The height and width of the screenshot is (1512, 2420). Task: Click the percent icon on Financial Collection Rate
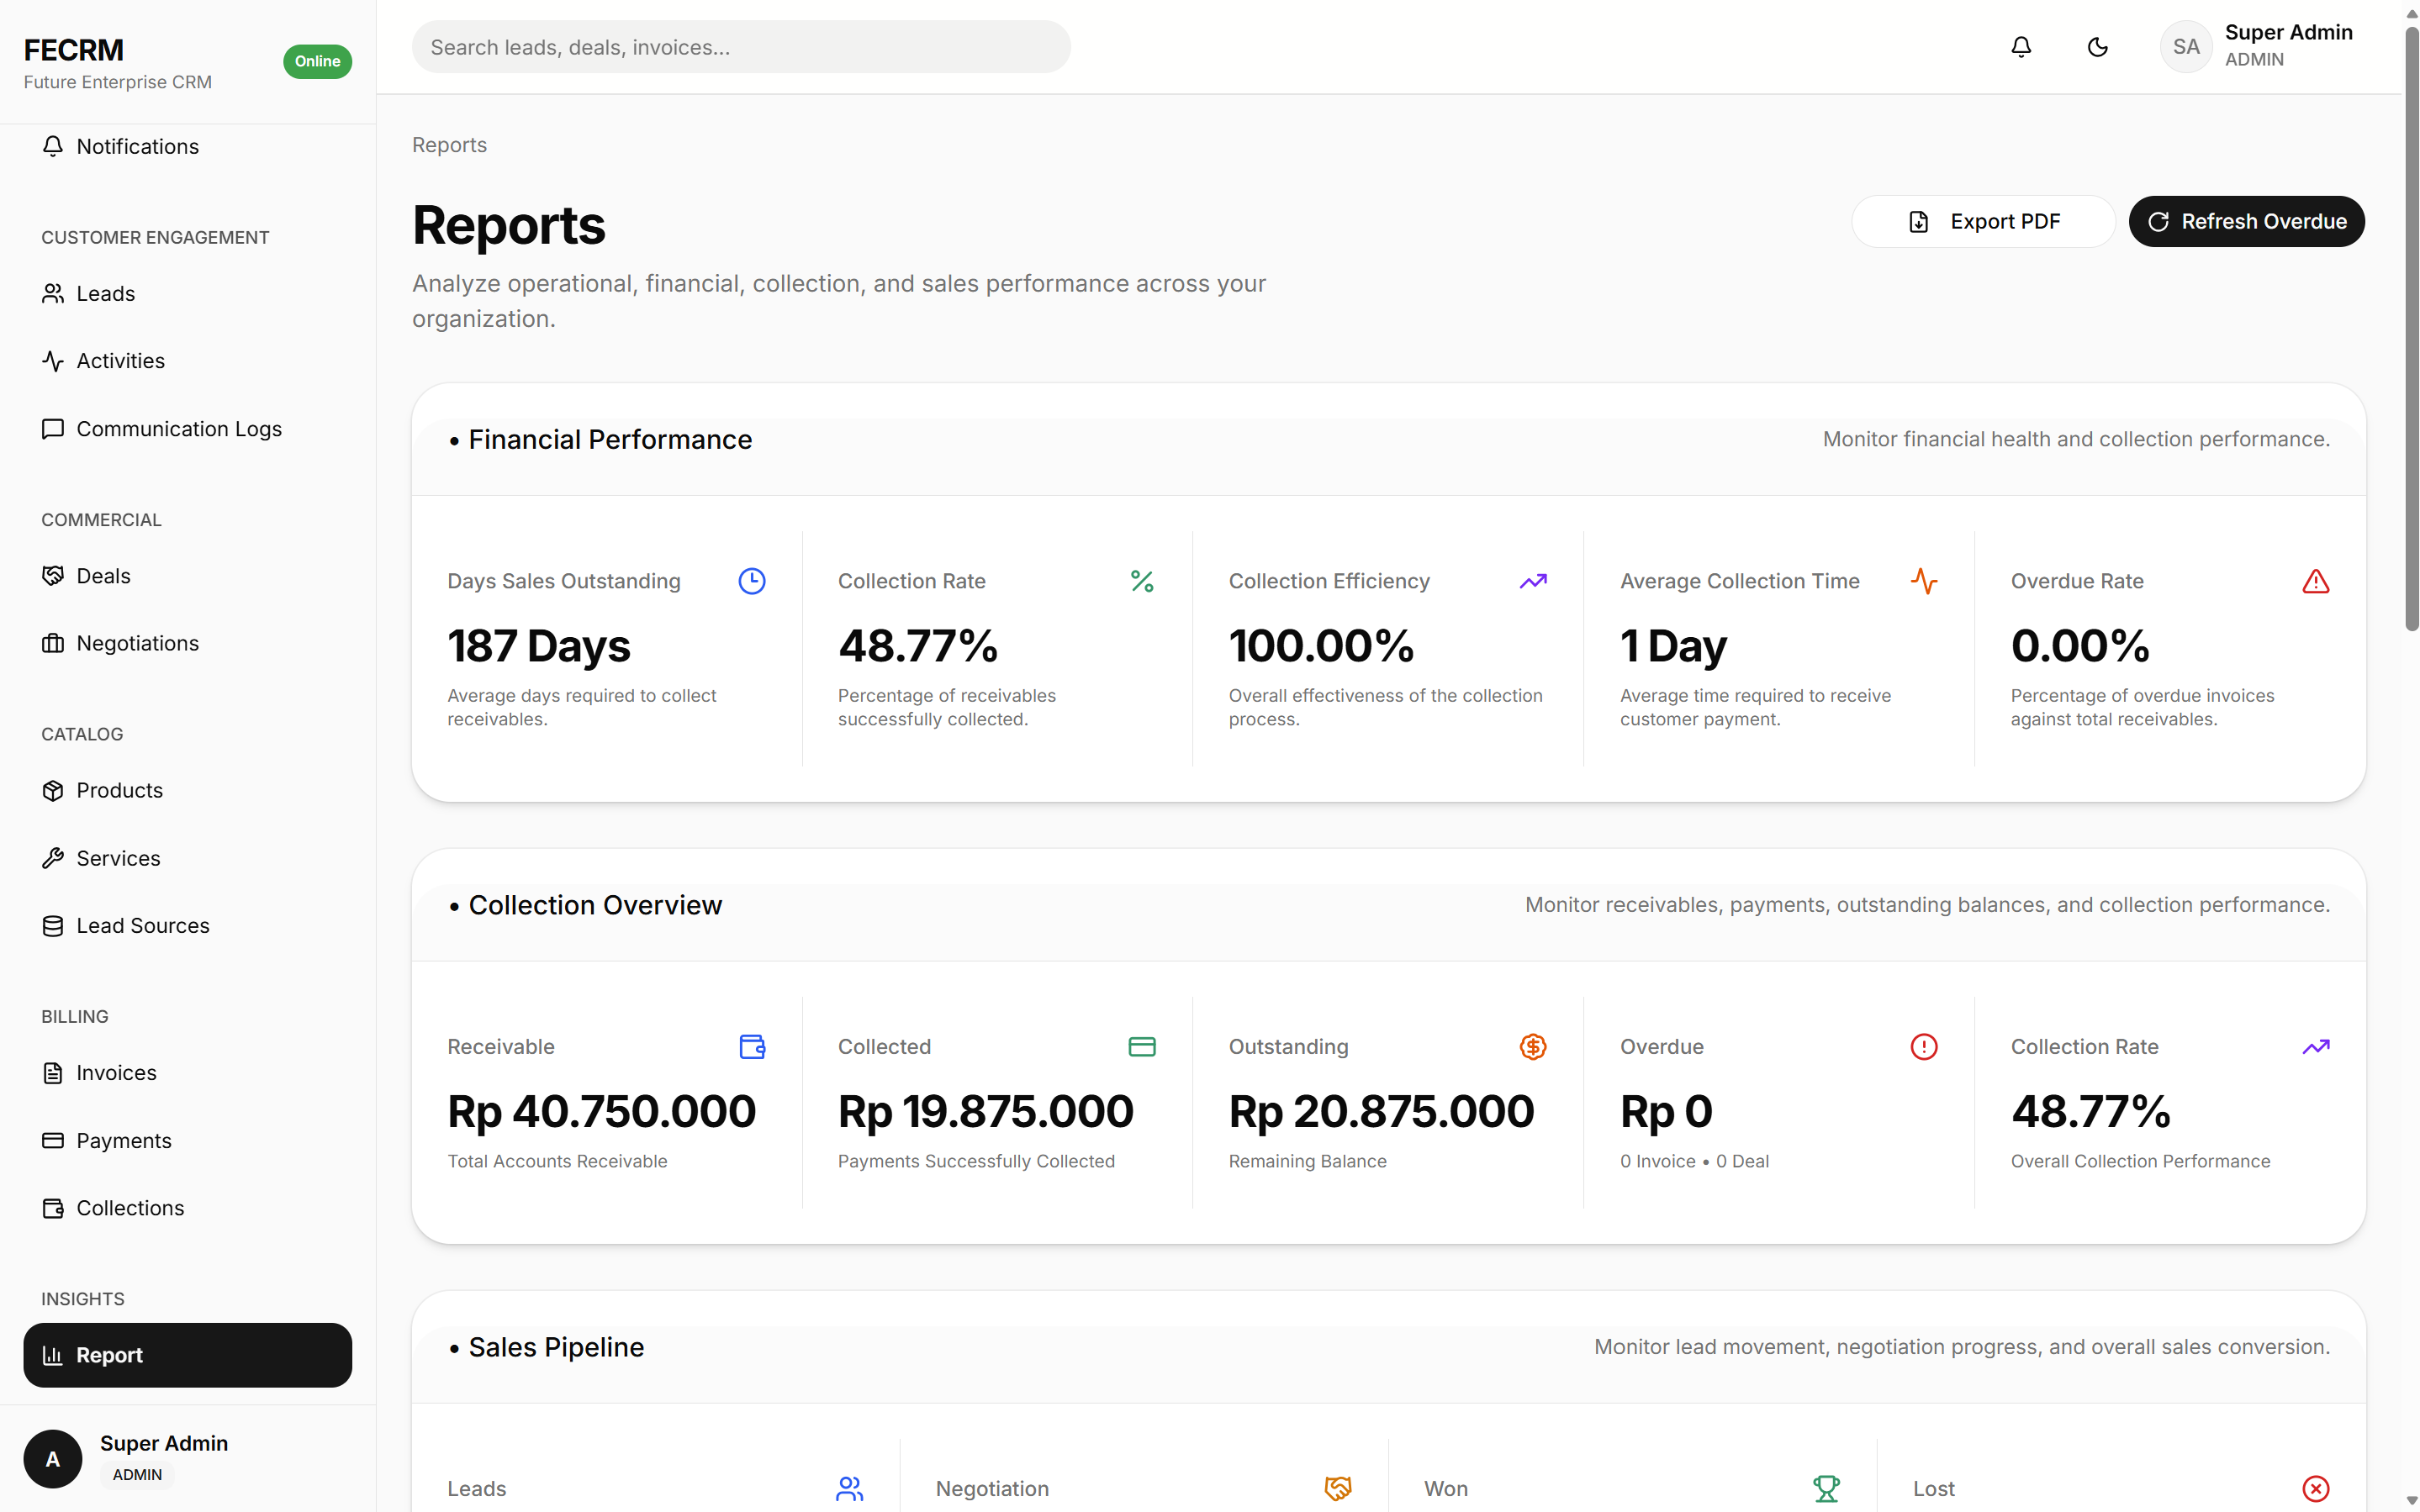(x=1142, y=581)
